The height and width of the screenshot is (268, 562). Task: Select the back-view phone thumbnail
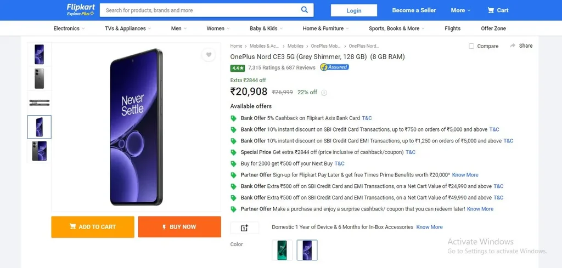[x=40, y=78]
